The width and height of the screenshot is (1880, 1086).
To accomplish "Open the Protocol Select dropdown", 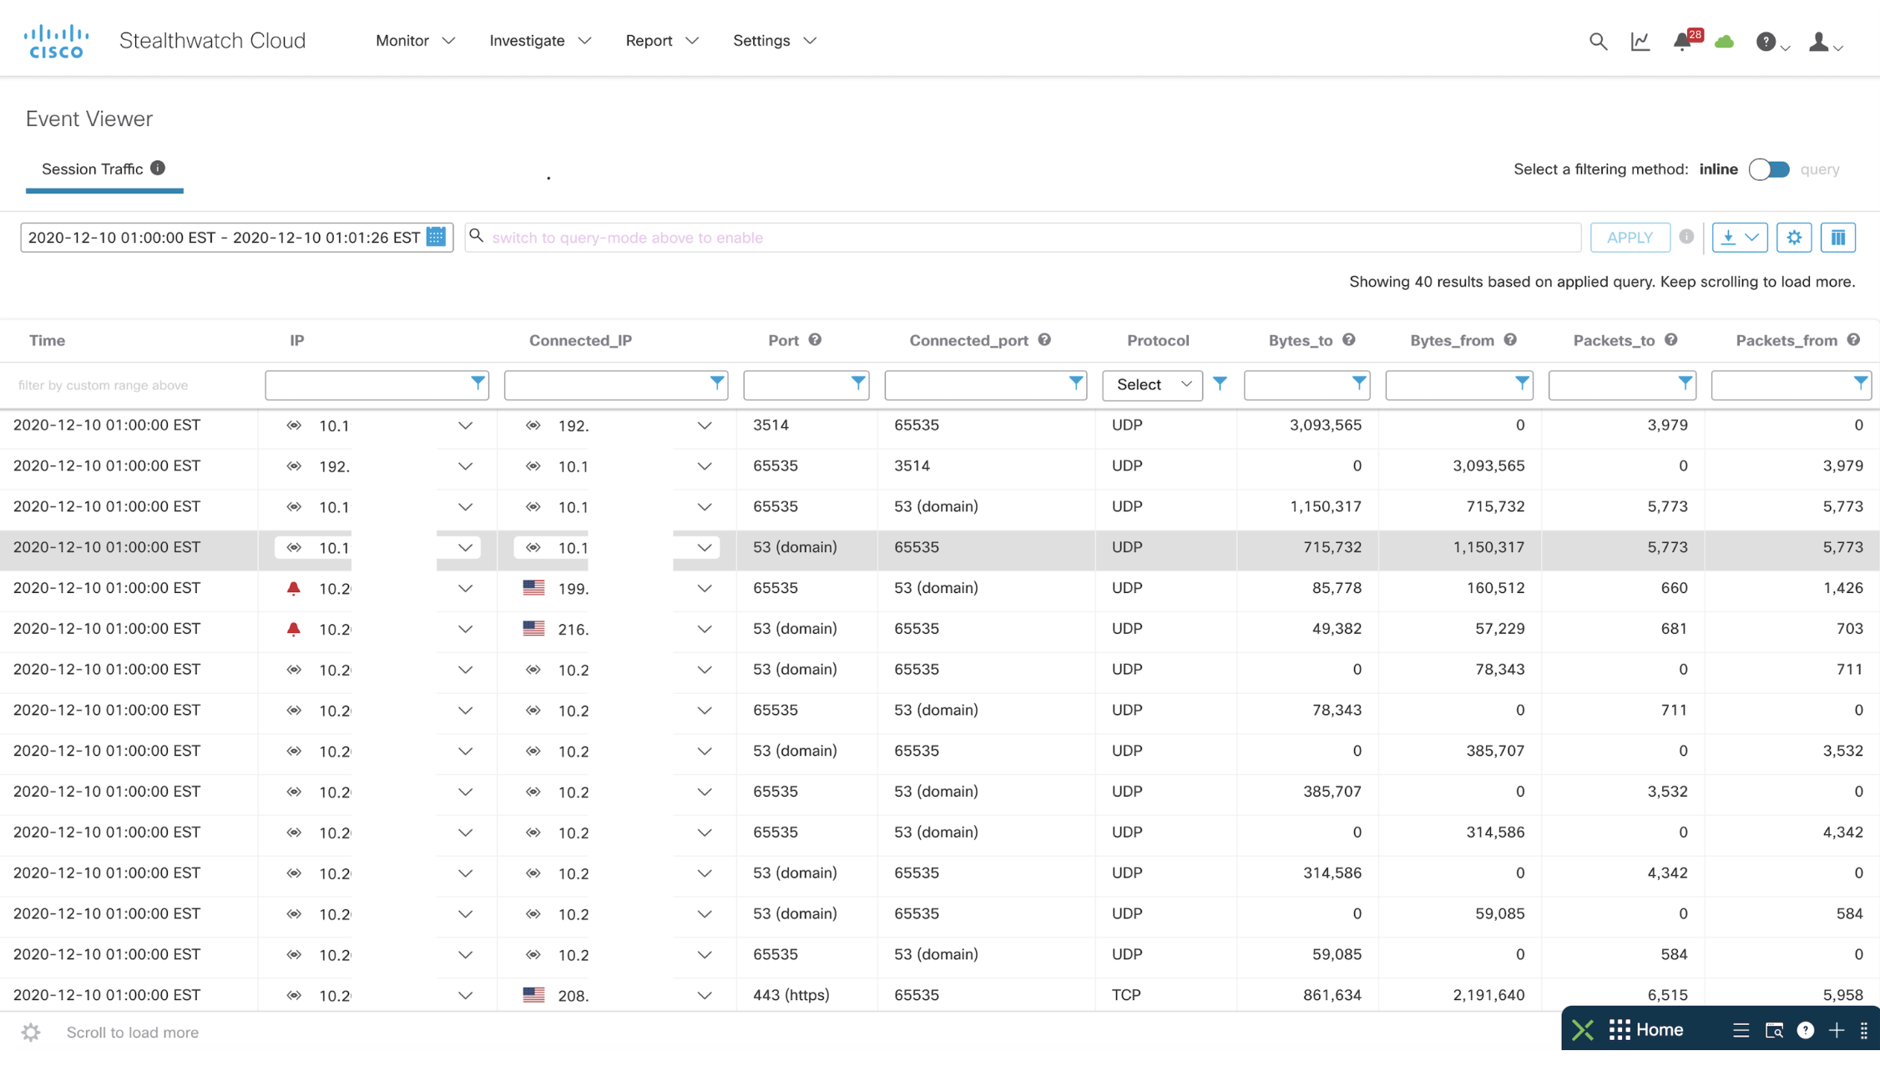I will (x=1152, y=385).
